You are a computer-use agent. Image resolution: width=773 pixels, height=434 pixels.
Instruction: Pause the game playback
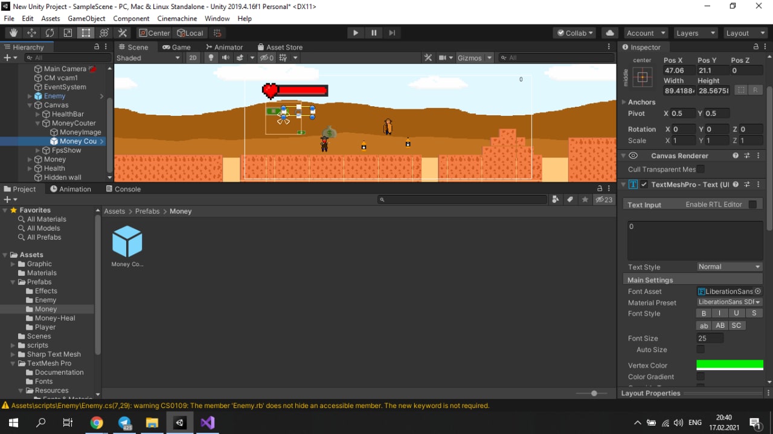click(x=374, y=33)
